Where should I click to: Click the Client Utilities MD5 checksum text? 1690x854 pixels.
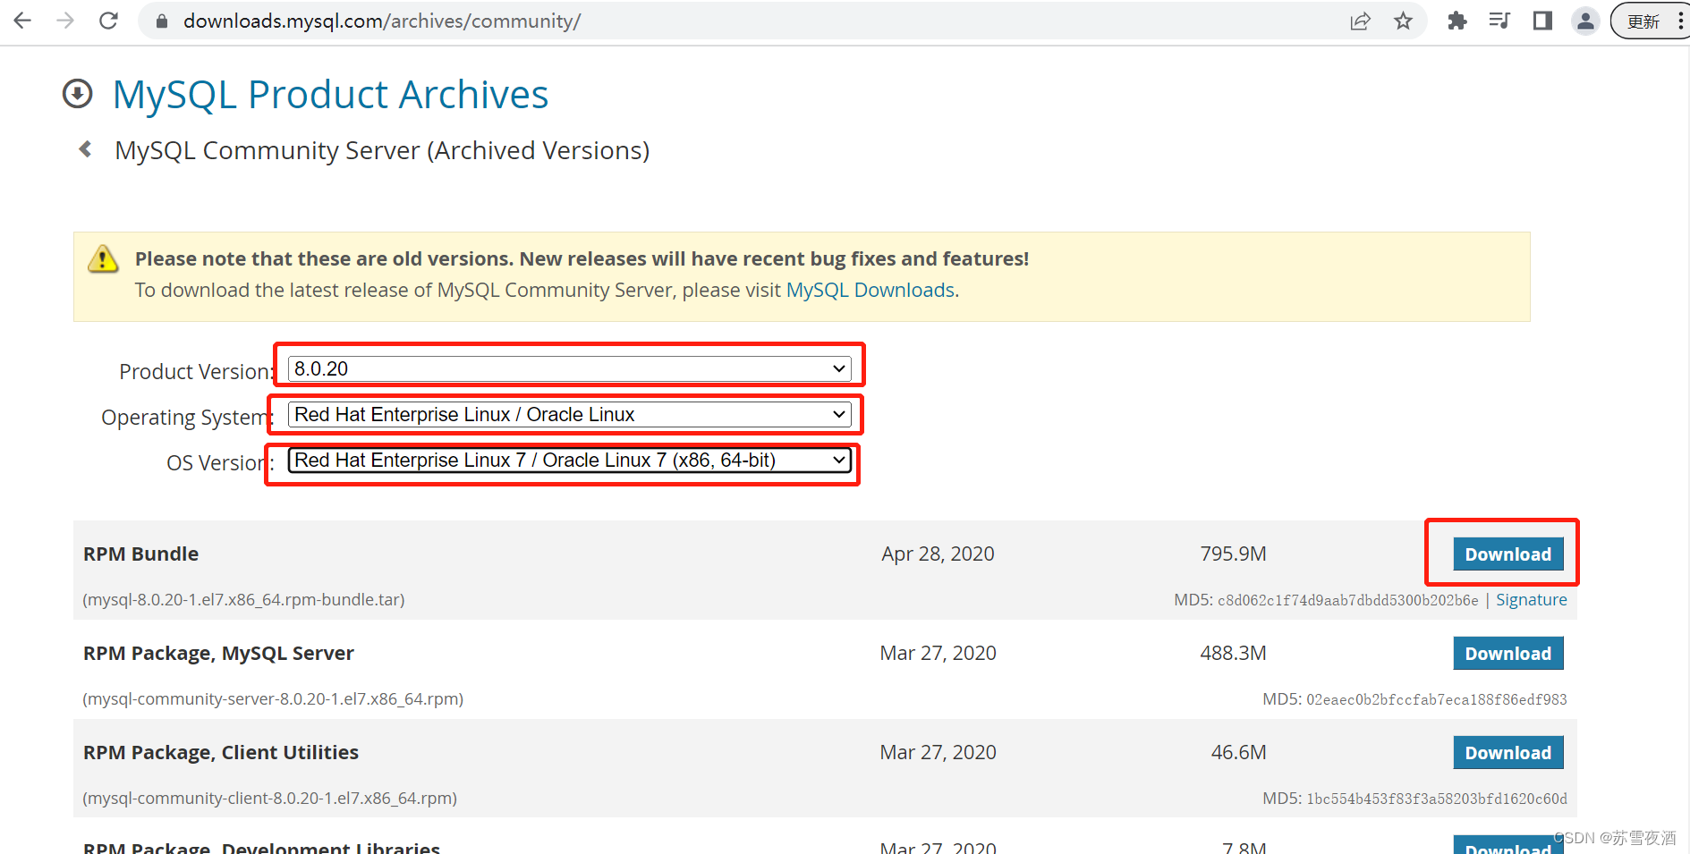1414,799
